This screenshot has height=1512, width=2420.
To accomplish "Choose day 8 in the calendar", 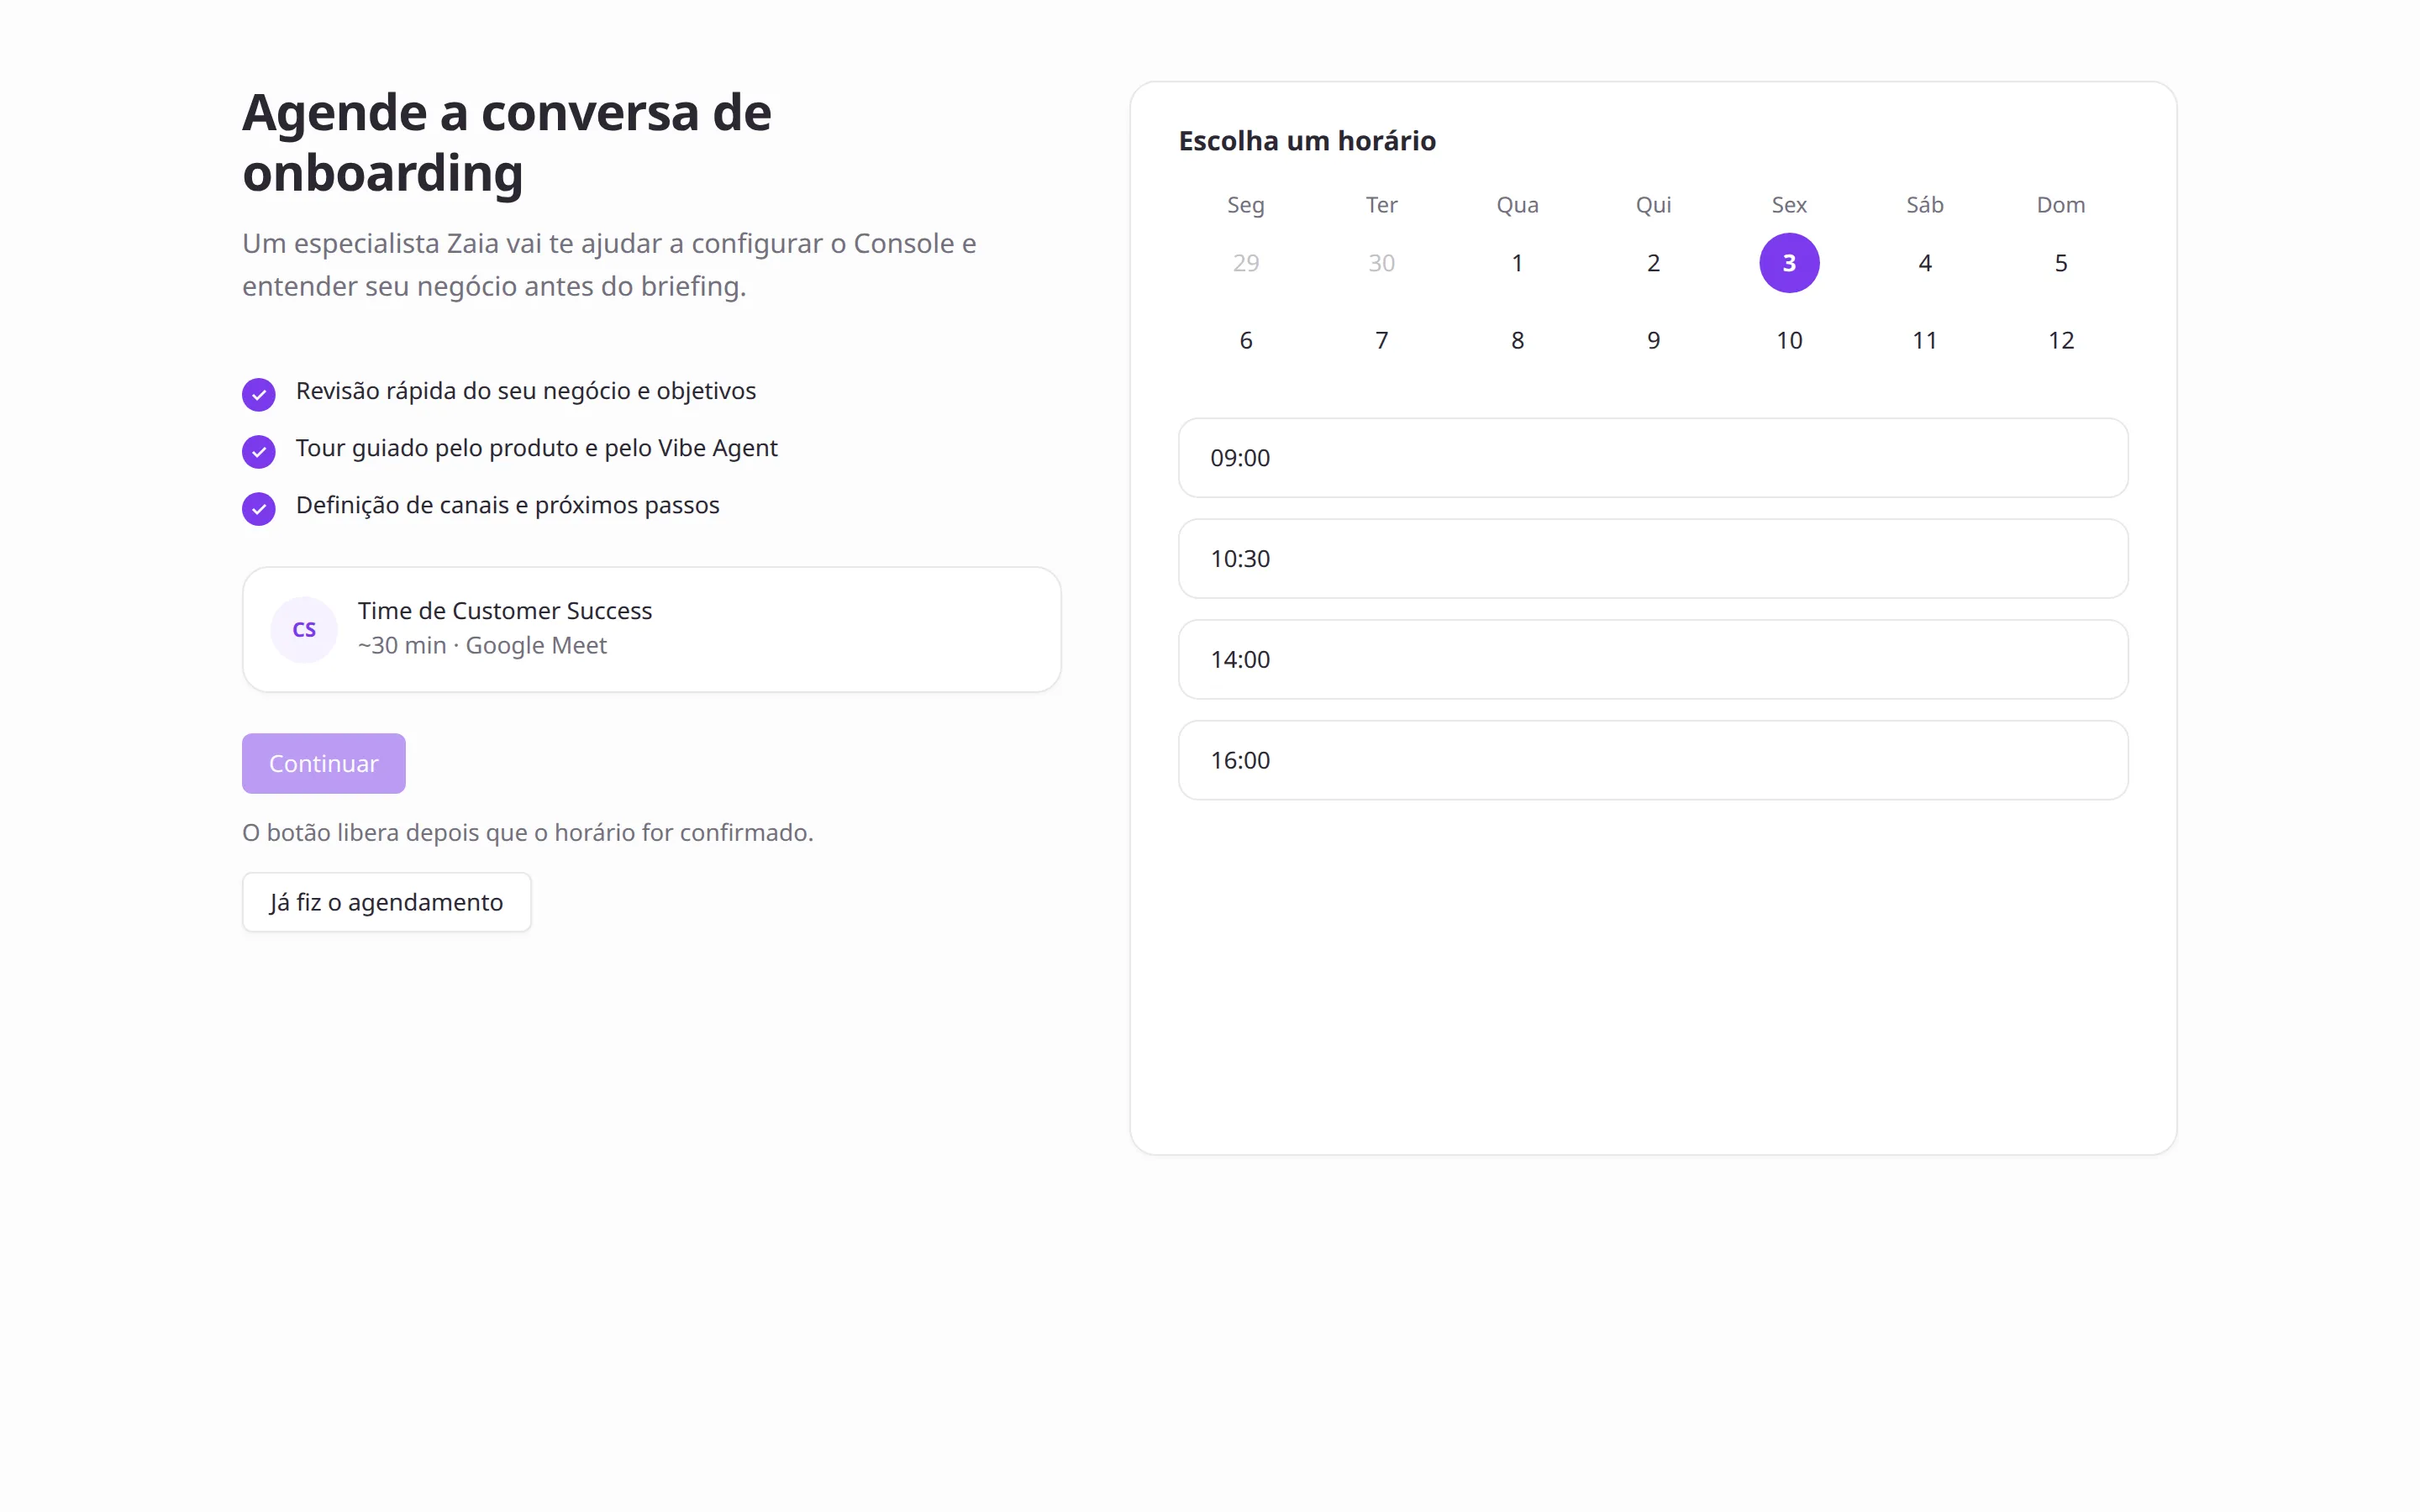I will click(1518, 340).
